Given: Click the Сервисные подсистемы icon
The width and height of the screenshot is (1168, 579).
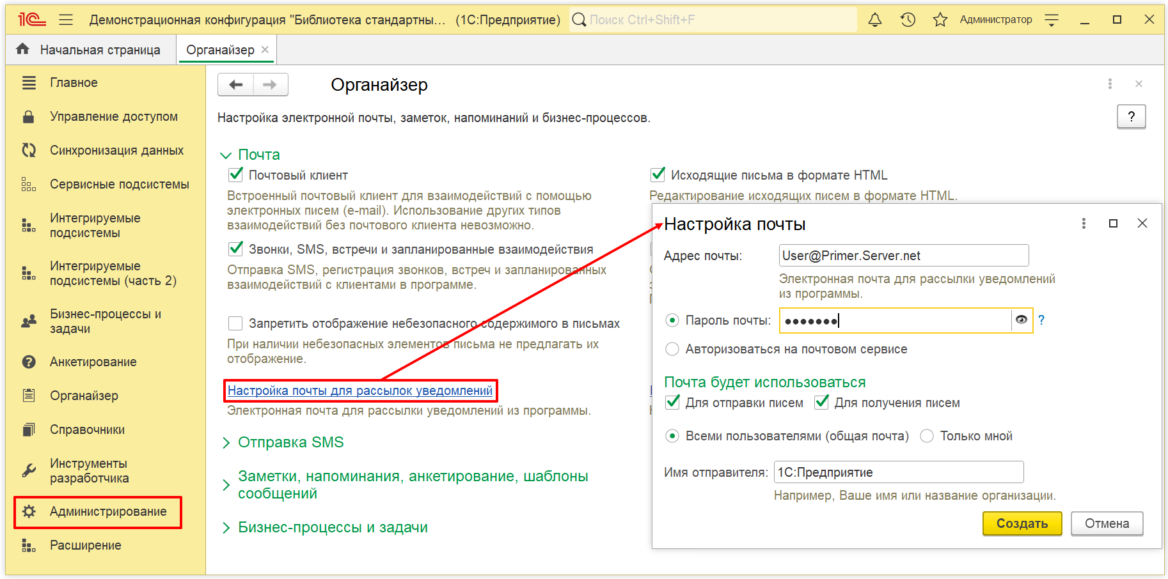Looking at the screenshot, I should (29, 184).
